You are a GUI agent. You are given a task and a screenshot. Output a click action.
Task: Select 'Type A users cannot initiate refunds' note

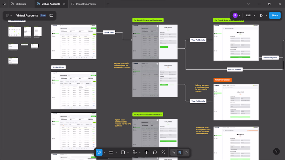point(123,123)
